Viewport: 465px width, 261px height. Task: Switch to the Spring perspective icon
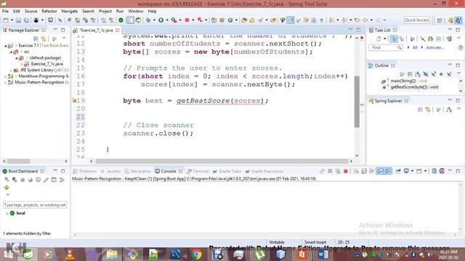(450, 20)
